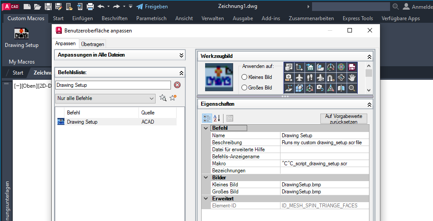Click the Open folder icon in quick access toolbar
Image resolution: width=433 pixels, height=221 pixels.
click(37, 6)
